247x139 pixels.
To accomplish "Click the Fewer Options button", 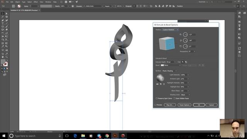I will click(184, 105).
